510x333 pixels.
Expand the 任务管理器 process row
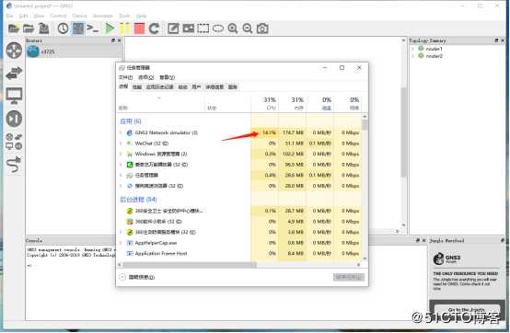coord(121,176)
